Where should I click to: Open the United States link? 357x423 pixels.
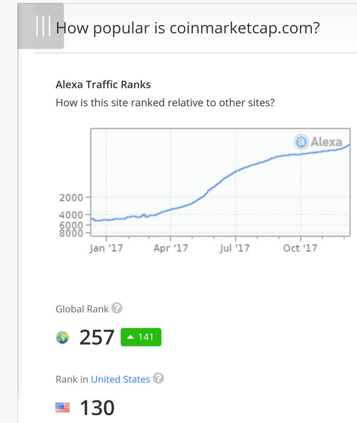120,379
